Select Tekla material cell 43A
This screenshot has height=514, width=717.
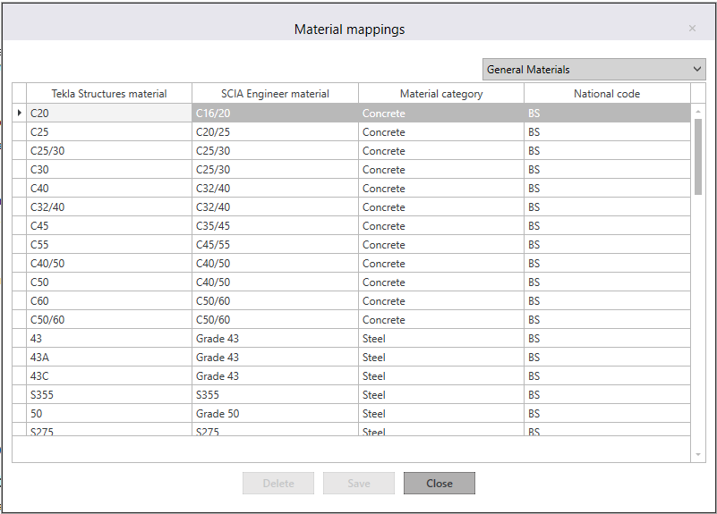(x=109, y=357)
